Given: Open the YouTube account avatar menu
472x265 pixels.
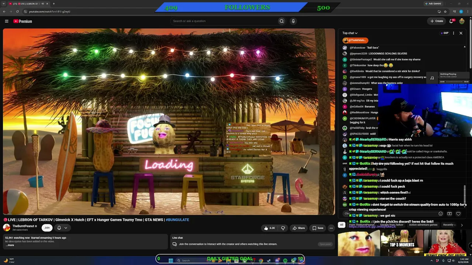Looking at the screenshot, I should tap(462, 21).
